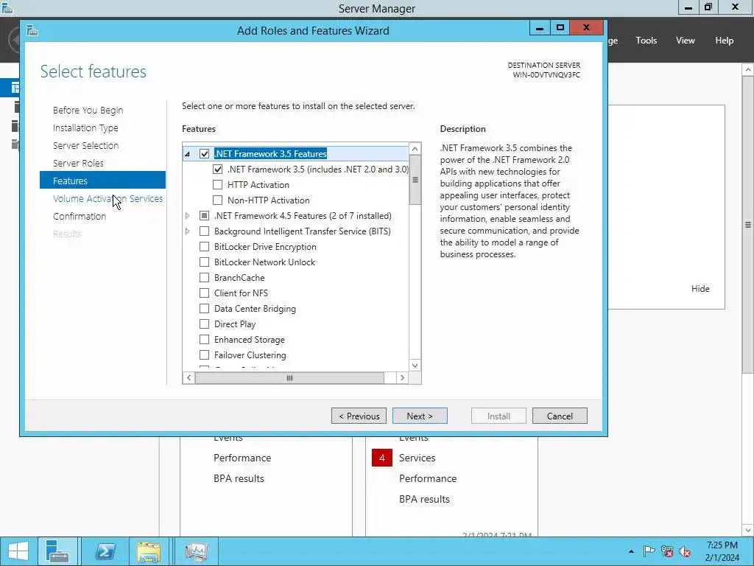Click the red Services alert badge
The height and width of the screenshot is (566, 754).
[x=382, y=458]
